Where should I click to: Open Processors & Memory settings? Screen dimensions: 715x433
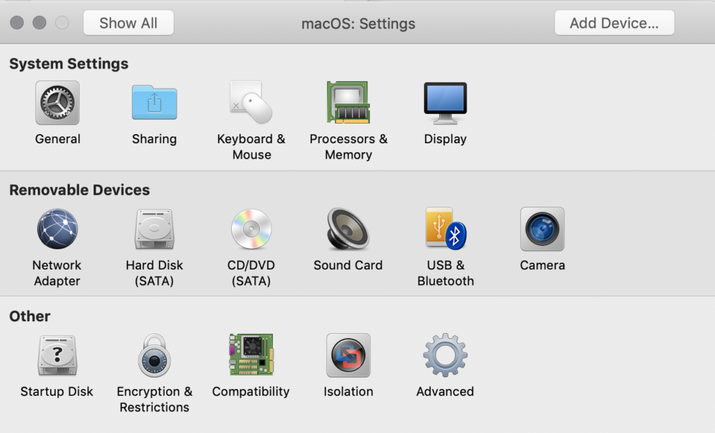click(x=348, y=103)
